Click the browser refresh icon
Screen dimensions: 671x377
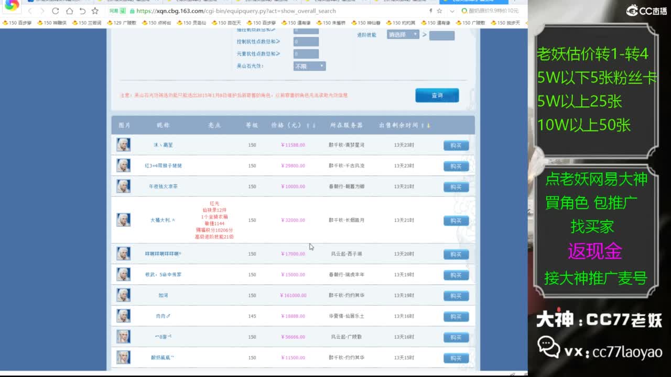click(x=55, y=11)
